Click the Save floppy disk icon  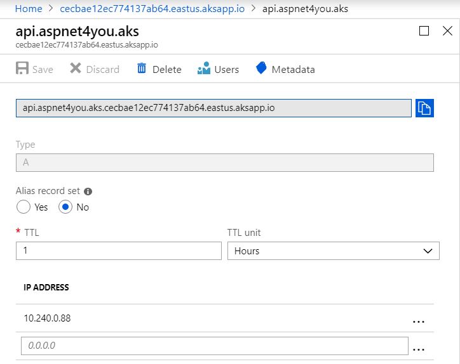22,68
